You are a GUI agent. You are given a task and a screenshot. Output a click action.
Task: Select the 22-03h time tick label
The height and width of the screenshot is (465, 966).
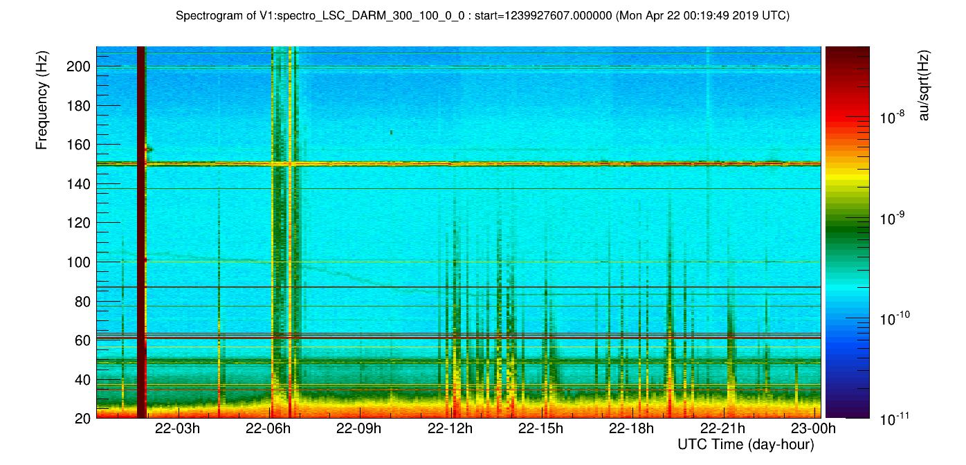pyautogui.click(x=177, y=428)
